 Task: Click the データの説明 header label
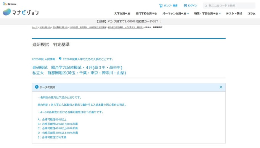47,87
